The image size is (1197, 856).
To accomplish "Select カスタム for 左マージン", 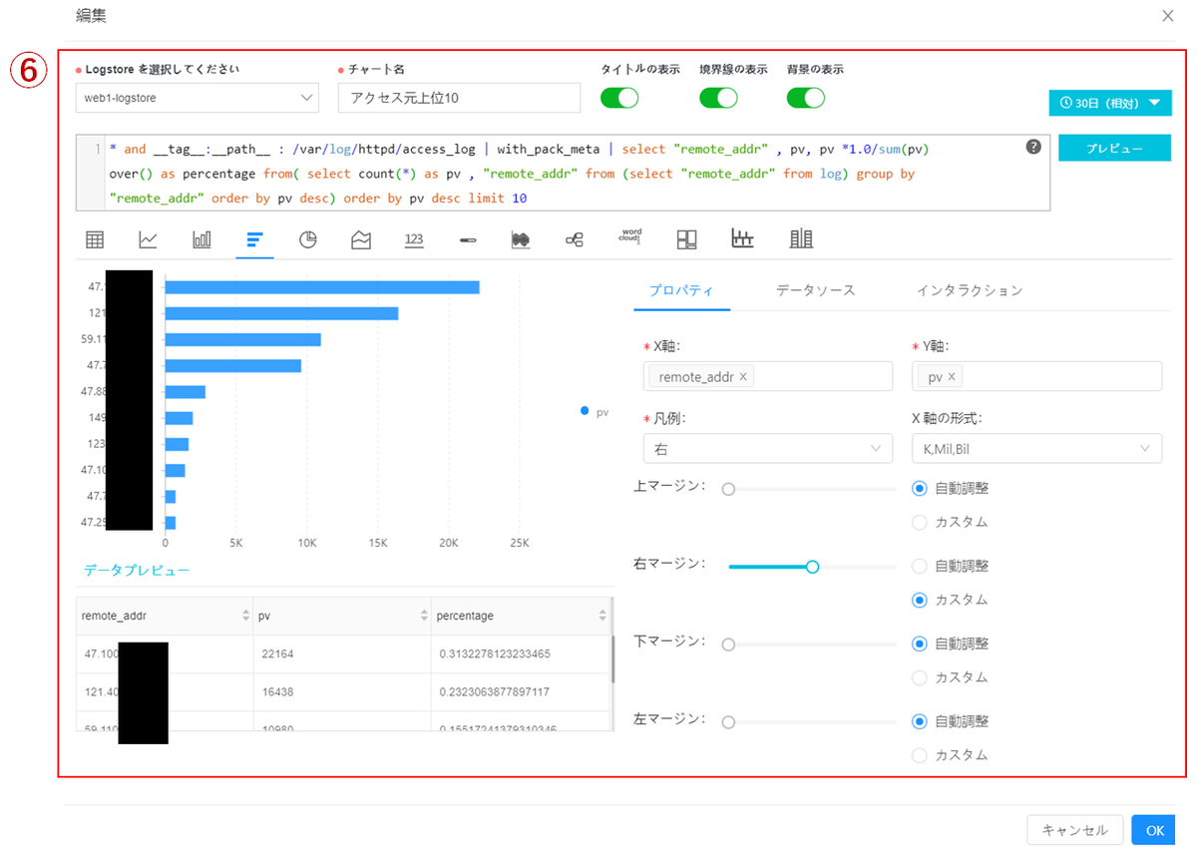I will (x=920, y=755).
